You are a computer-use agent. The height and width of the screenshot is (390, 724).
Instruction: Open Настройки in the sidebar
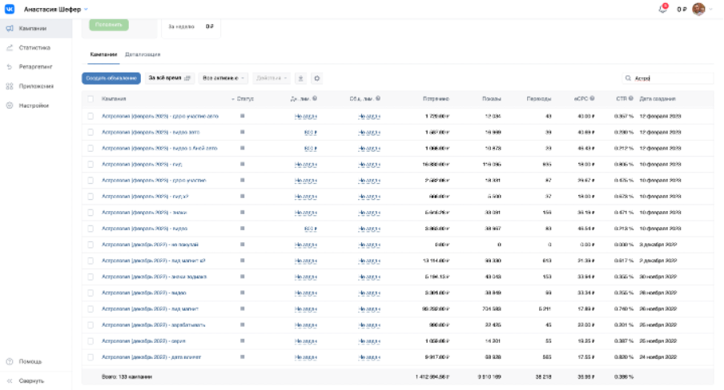pyautogui.click(x=34, y=105)
